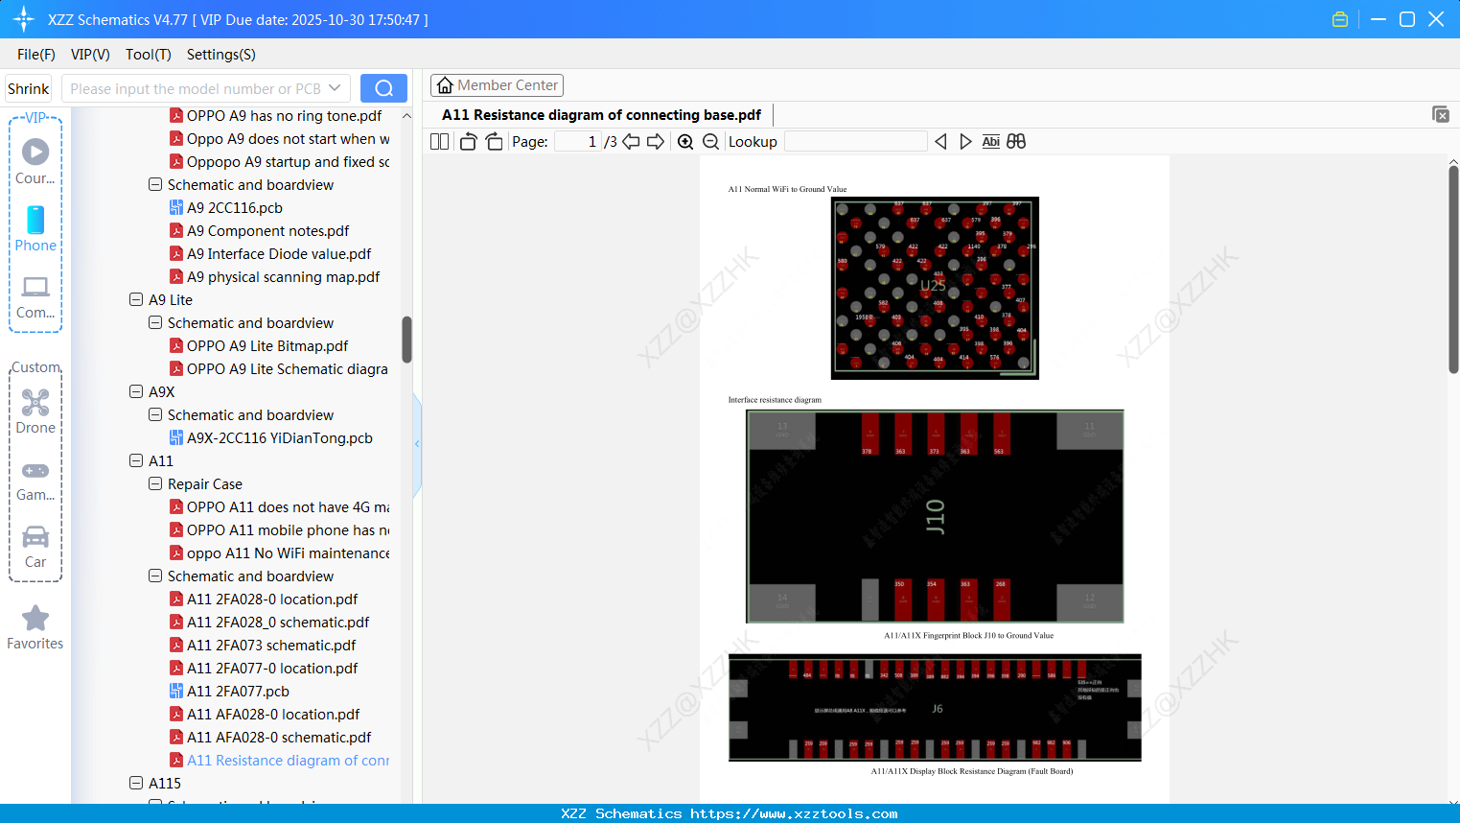Collapse the A11 tree node
The height and width of the screenshot is (823, 1460).
(x=136, y=460)
